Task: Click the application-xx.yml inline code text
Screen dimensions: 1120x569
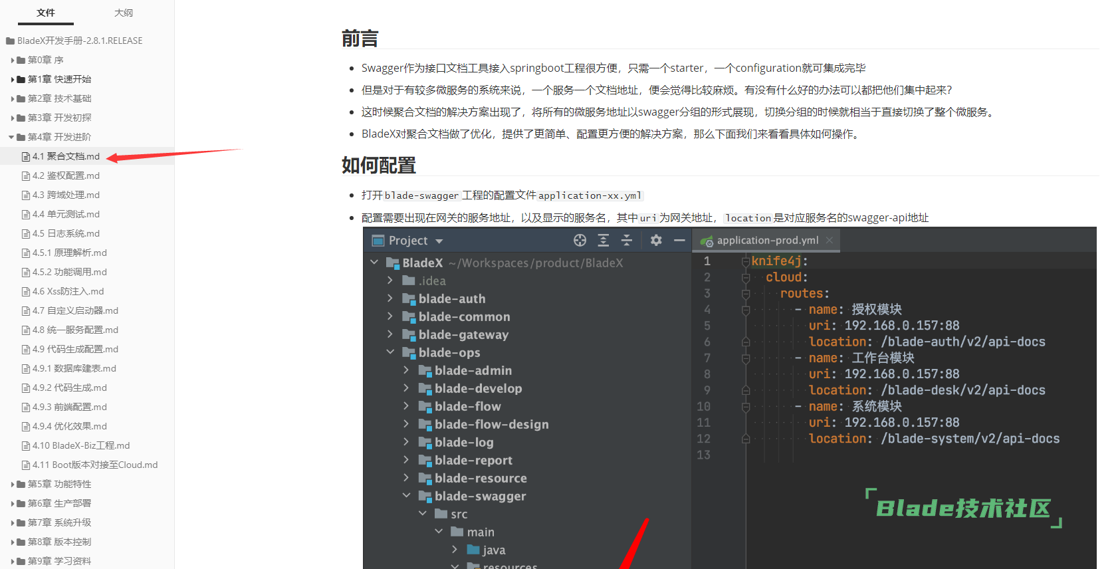Action: point(590,195)
